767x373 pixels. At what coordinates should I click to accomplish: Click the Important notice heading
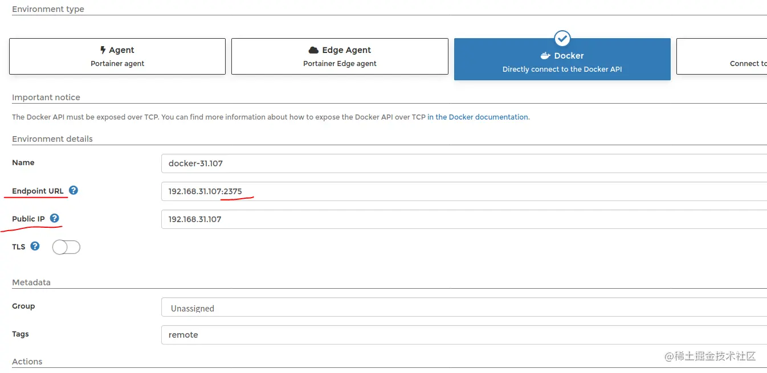46,97
